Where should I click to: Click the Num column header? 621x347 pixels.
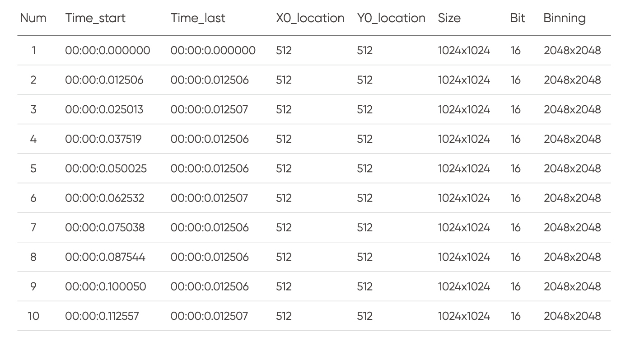(33, 18)
